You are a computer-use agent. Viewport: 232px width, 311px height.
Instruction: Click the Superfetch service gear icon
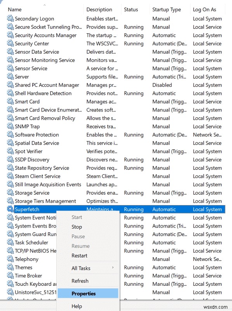coord(10,209)
